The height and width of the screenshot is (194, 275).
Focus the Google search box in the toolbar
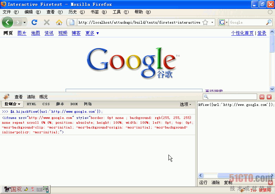(x=247, y=22)
